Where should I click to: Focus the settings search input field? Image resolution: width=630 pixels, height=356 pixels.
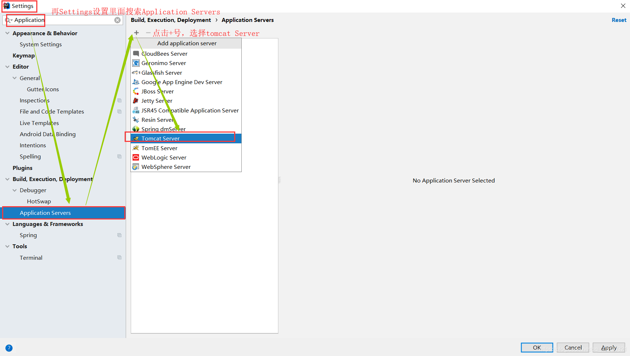point(64,20)
